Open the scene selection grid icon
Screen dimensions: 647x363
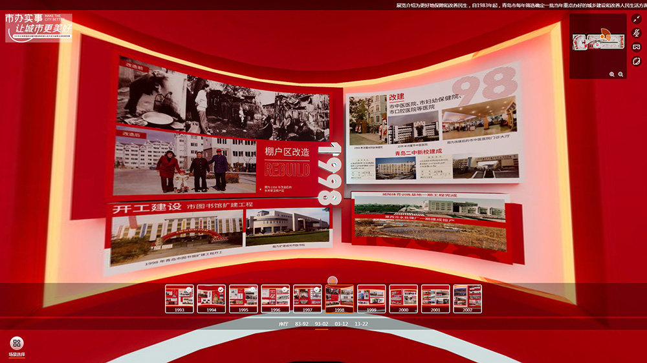17,343
